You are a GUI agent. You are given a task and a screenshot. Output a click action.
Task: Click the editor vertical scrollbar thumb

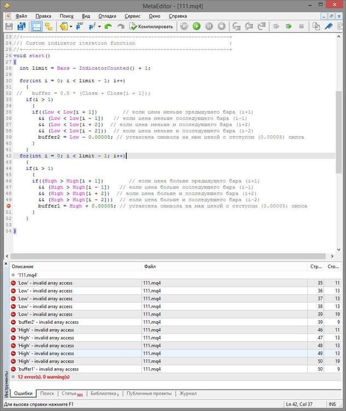[x=339, y=132]
